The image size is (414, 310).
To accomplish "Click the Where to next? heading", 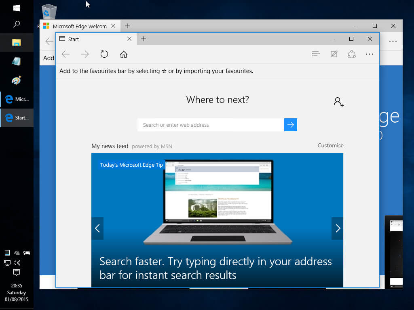I will coord(218,100).
